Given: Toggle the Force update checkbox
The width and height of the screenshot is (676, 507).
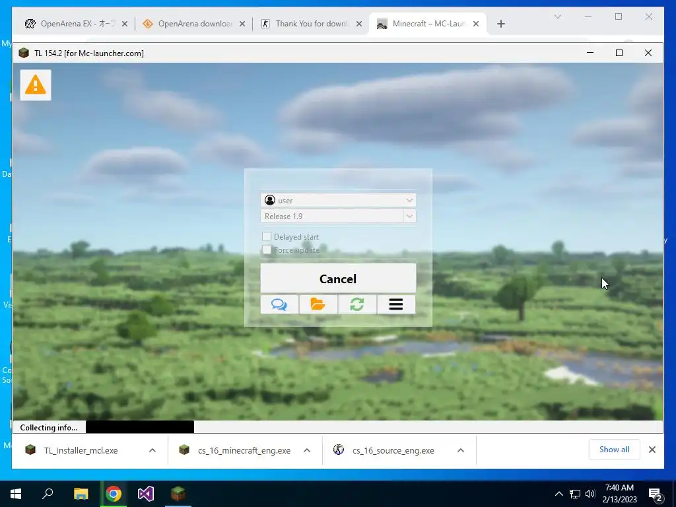Looking at the screenshot, I should coord(267,250).
